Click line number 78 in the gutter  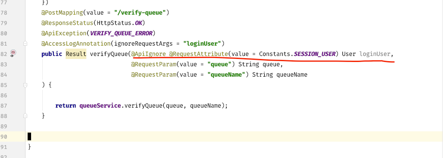coord(4,12)
